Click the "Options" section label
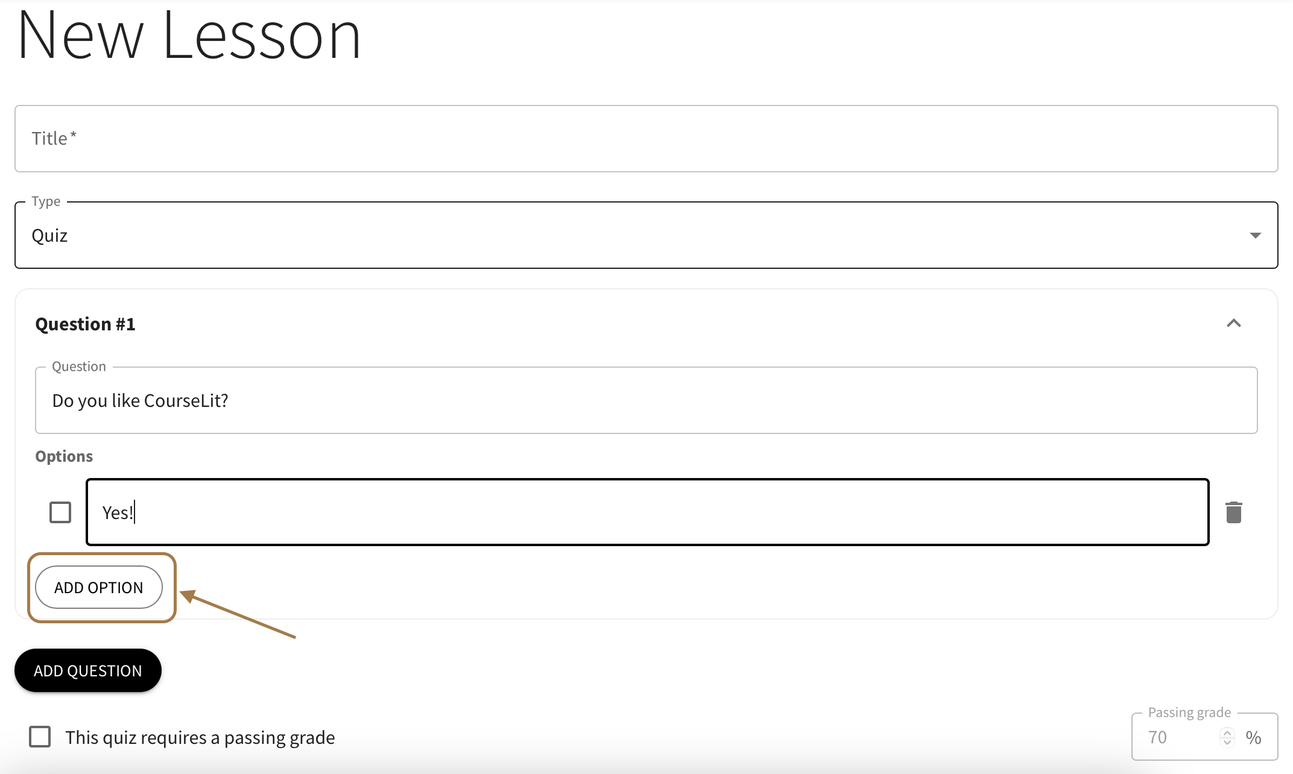1293x774 pixels. pos(63,456)
